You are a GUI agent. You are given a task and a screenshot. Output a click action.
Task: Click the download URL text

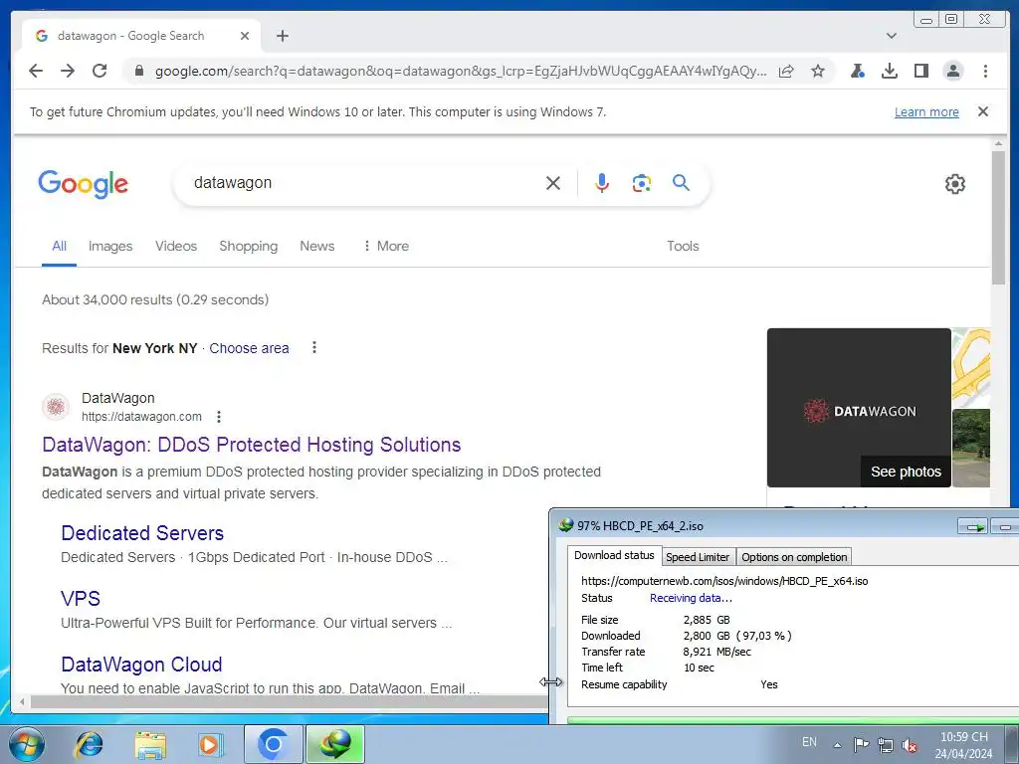pyautogui.click(x=724, y=581)
